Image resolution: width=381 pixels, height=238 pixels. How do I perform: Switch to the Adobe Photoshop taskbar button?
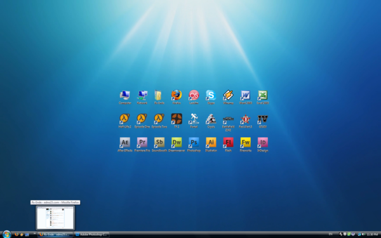pos(91,235)
